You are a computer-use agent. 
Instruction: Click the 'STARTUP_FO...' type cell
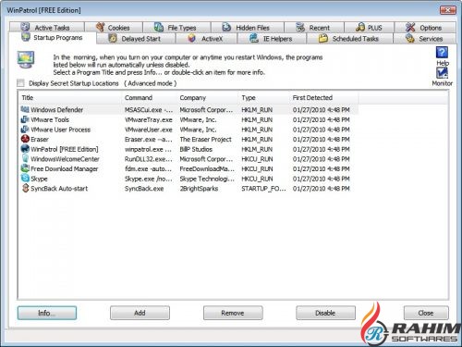pos(263,189)
